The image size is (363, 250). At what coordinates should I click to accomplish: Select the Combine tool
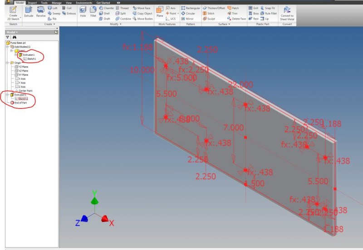(123, 19)
